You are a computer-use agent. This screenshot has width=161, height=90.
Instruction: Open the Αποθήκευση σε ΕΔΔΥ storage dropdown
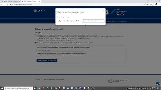point(62,50)
